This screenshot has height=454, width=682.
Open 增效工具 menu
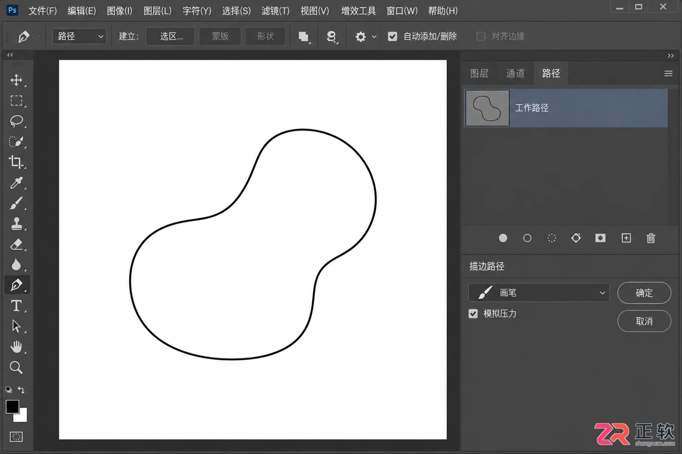click(359, 10)
